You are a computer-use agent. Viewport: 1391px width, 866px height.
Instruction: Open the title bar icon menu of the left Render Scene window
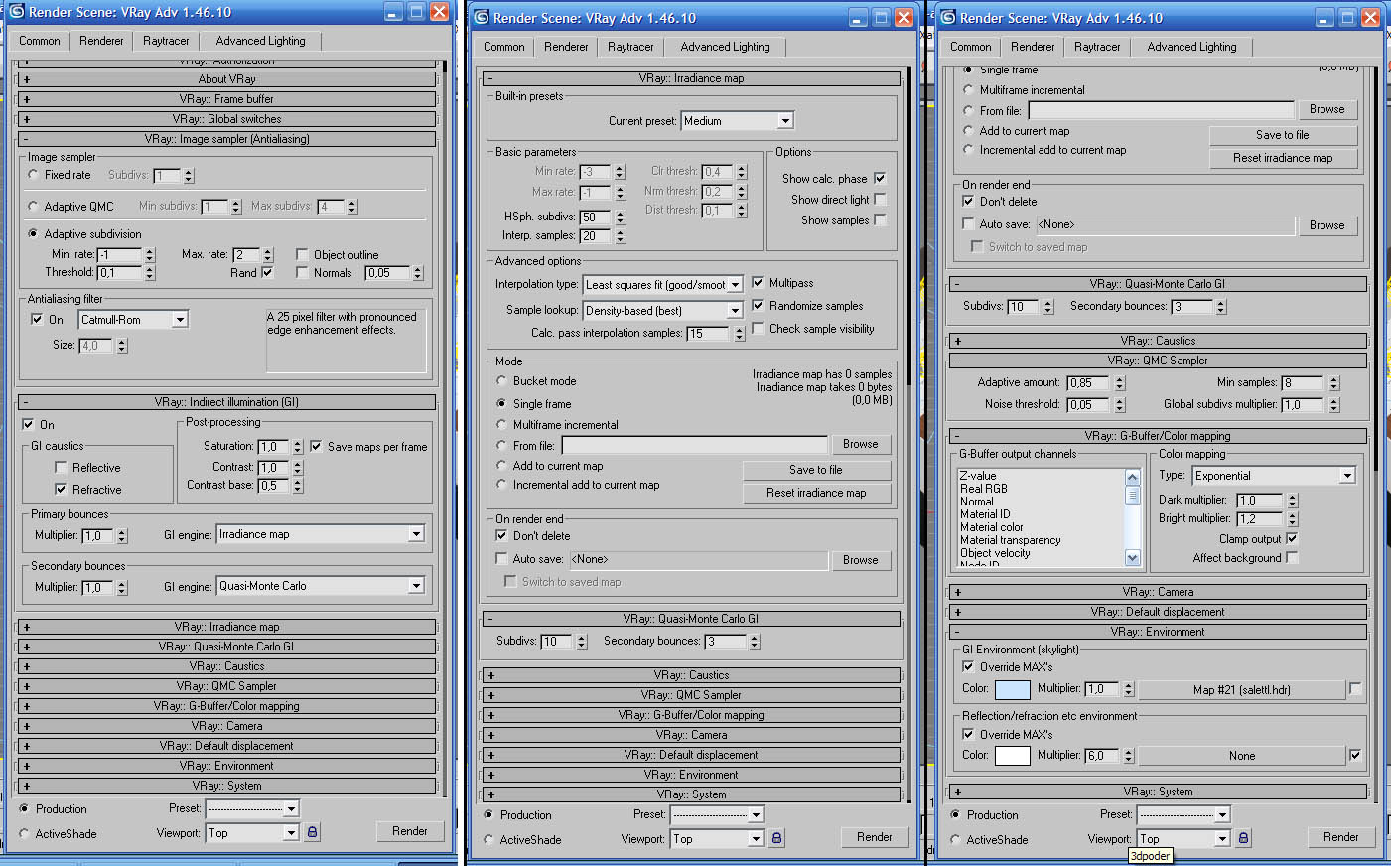pyautogui.click(x=17, y=12)
